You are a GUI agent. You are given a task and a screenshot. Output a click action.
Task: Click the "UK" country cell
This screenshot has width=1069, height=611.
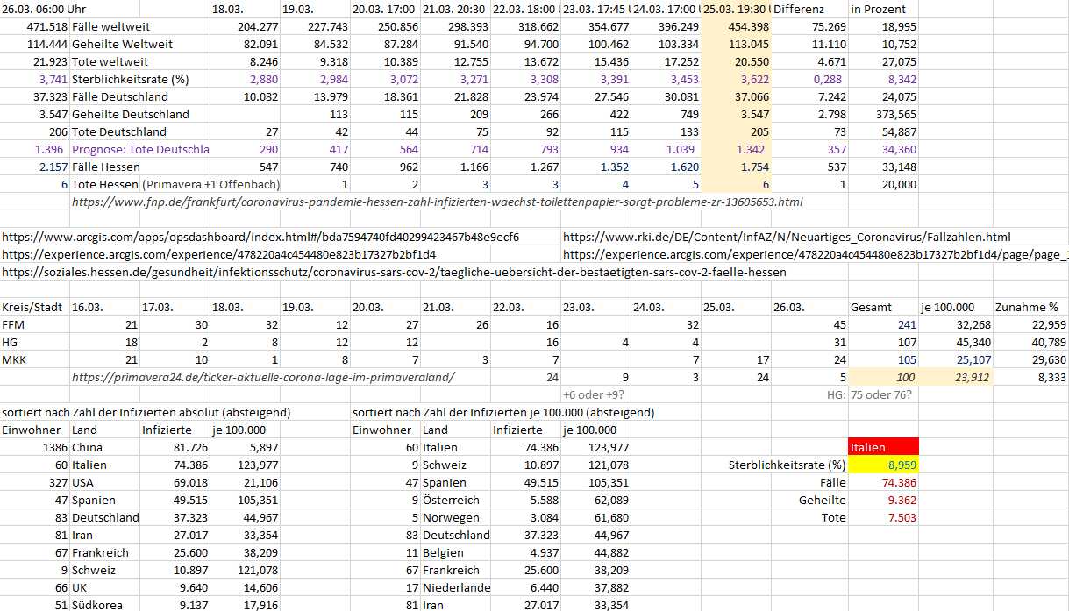click(x=80, y=587)
